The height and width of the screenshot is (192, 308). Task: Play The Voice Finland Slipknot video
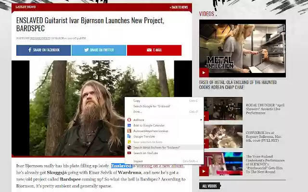(204, 171)
